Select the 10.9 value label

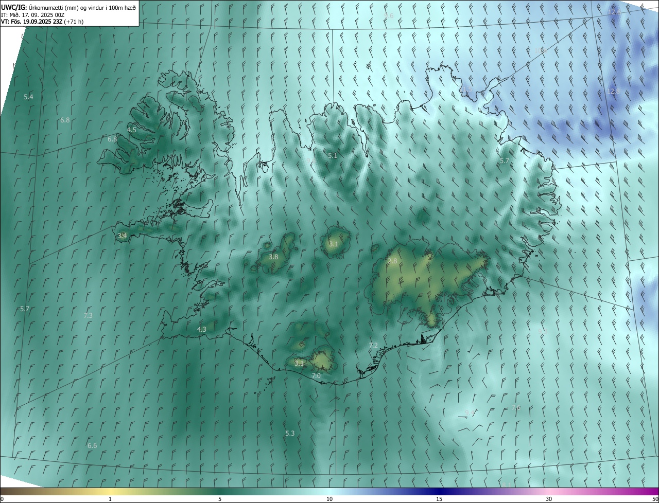click(x=541, y=51)
